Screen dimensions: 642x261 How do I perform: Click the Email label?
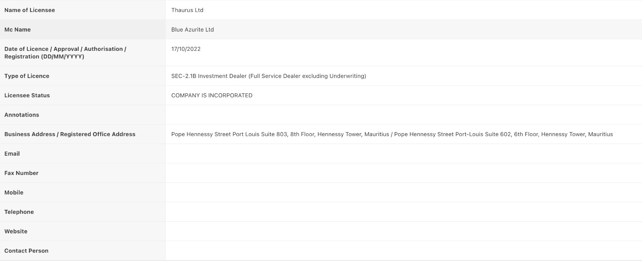click(12, 154)
